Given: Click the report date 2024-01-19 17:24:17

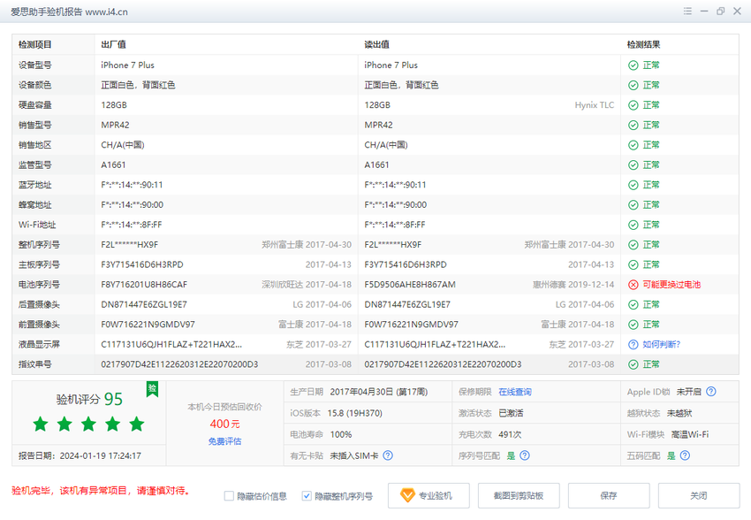Looking at the screenshot, I should pyautogui.click(x=101, y=455).
